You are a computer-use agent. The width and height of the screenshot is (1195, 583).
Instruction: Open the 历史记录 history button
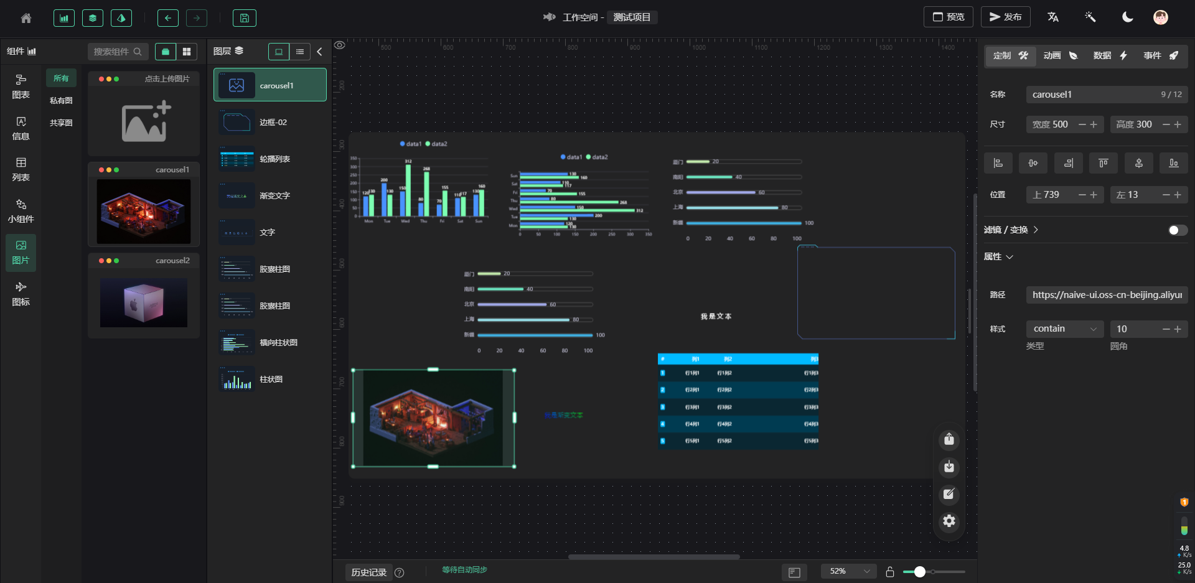point(369,572)
